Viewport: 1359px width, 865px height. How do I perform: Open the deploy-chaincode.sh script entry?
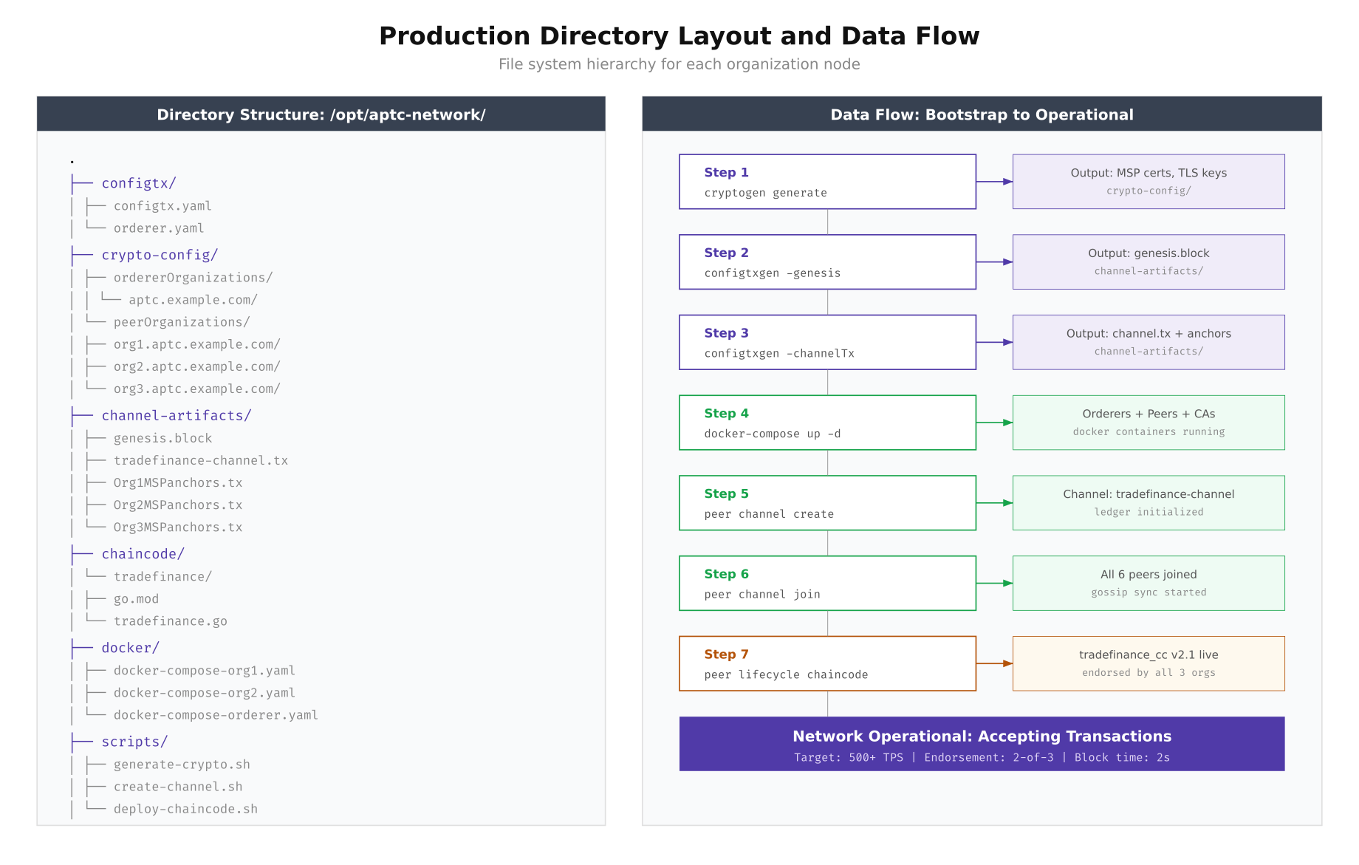coord(185,808)
